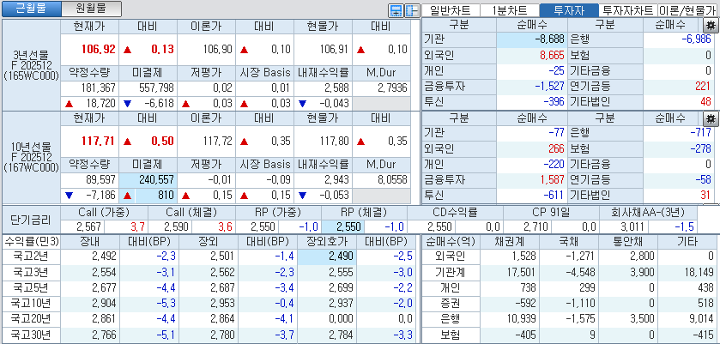Click the 외국인 채권계 value 1,528

[x=524, y=256]
